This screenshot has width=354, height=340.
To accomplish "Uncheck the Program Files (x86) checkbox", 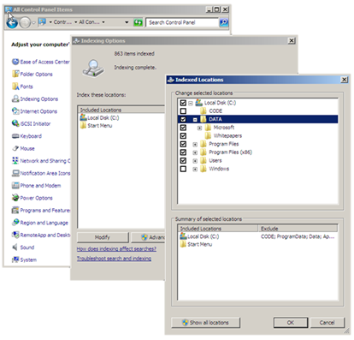I will (183, 152).
